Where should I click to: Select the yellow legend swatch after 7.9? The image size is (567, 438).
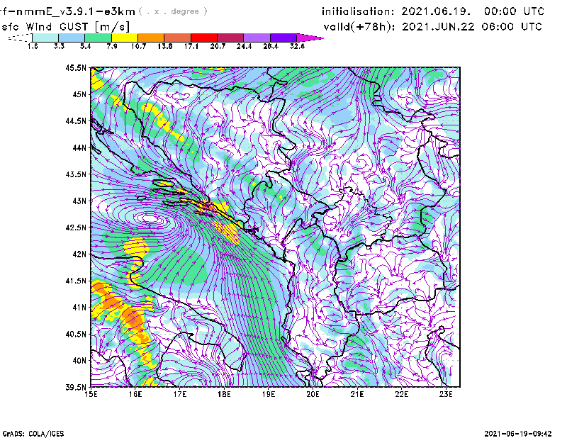tap(125, 38)
